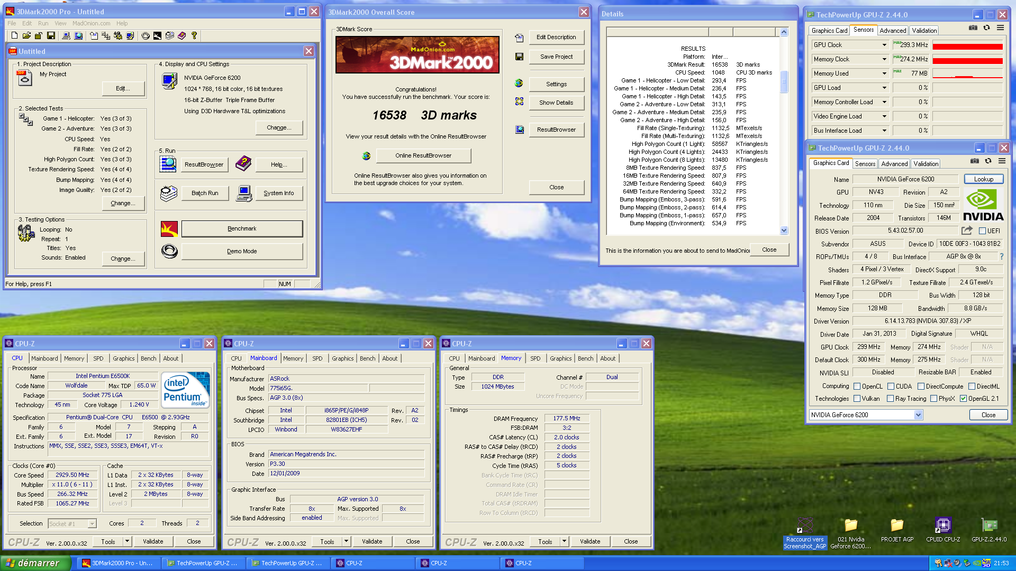Click the Open folder icon in 3DMark2000 toolbar

point(26,35)
